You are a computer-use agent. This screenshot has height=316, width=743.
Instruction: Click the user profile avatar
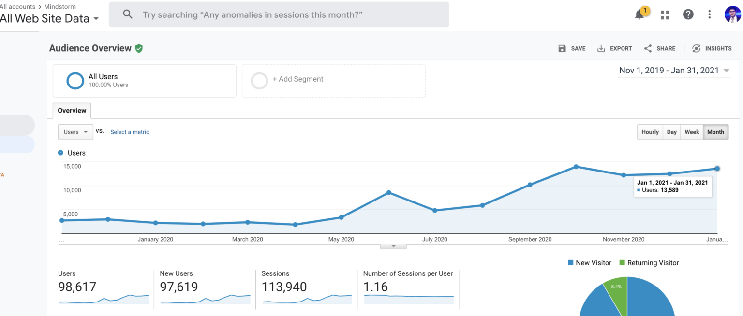(732, 14)
